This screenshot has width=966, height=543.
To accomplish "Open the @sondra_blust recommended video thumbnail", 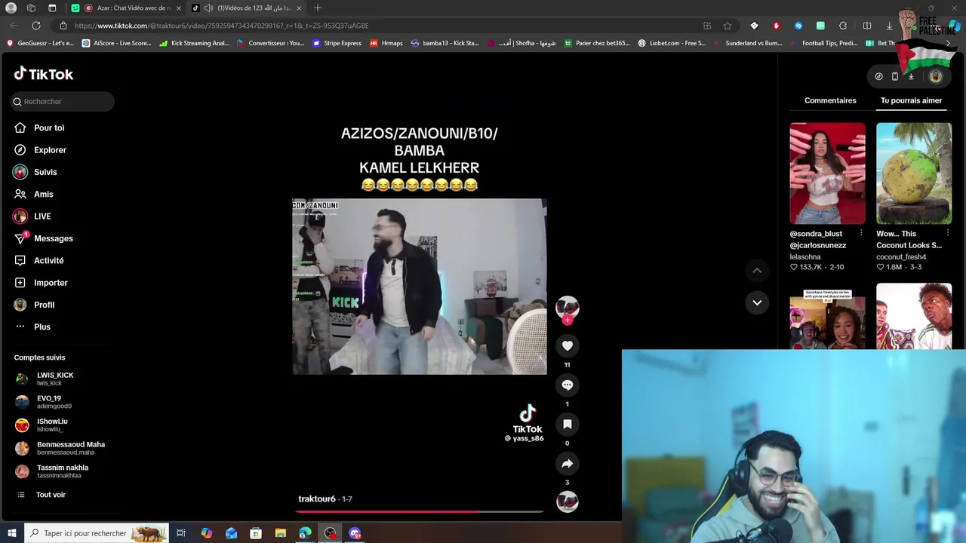I will (x=828, y=173).
